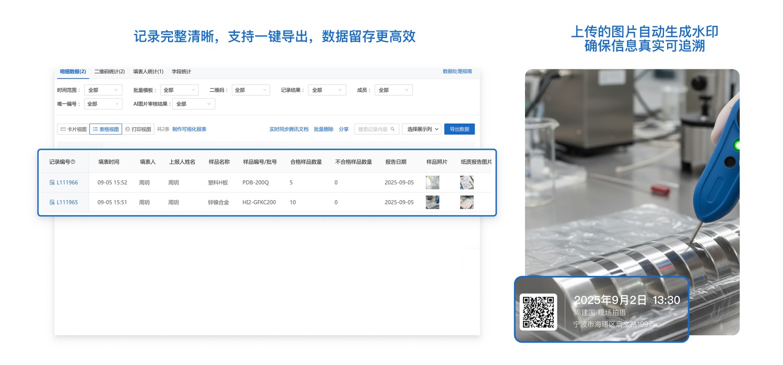The width and height of the screenshot is (783, 365).
Task: Open 纸质报告图片 thumbnail for 塑料H板 row
Action: (x=467, y=182)
